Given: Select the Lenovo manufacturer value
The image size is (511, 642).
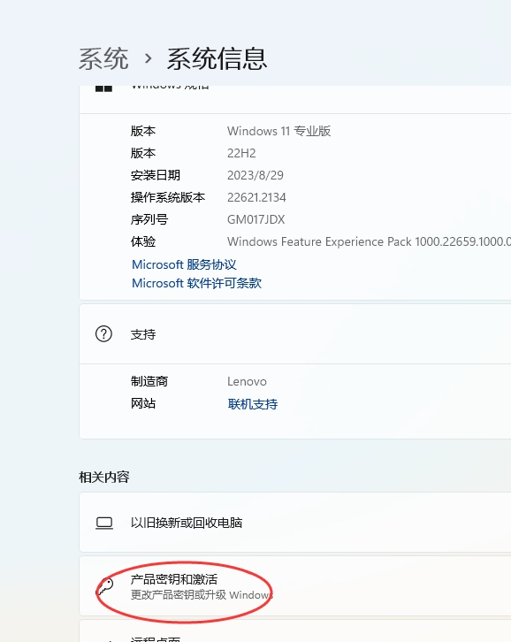Looking at the screenshot, I should pyautogui.click(x=247, y=382).
